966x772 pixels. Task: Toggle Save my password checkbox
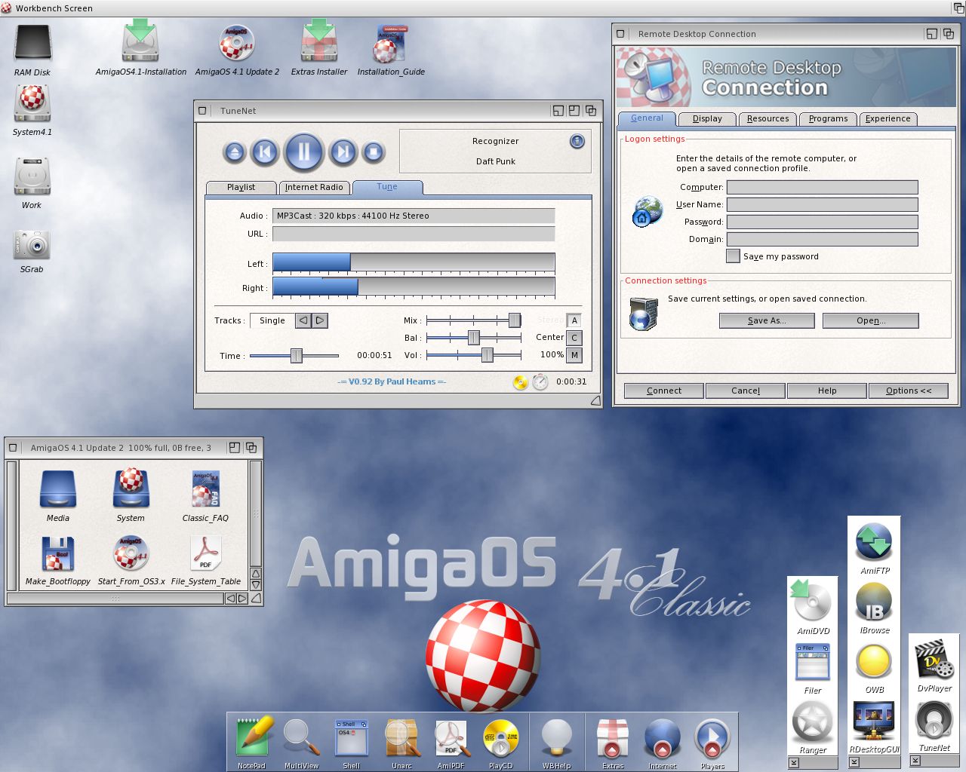coord(733,256)
